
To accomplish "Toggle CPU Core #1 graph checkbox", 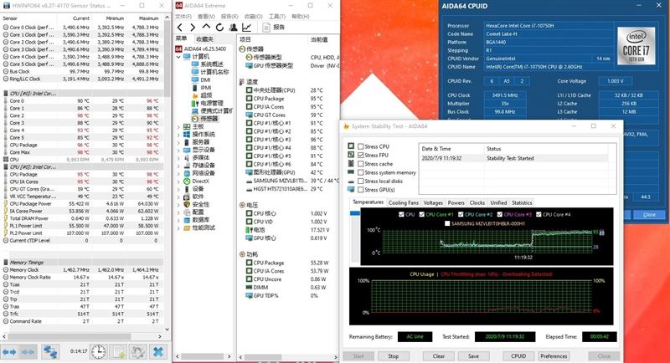I will tap(422, 215).
